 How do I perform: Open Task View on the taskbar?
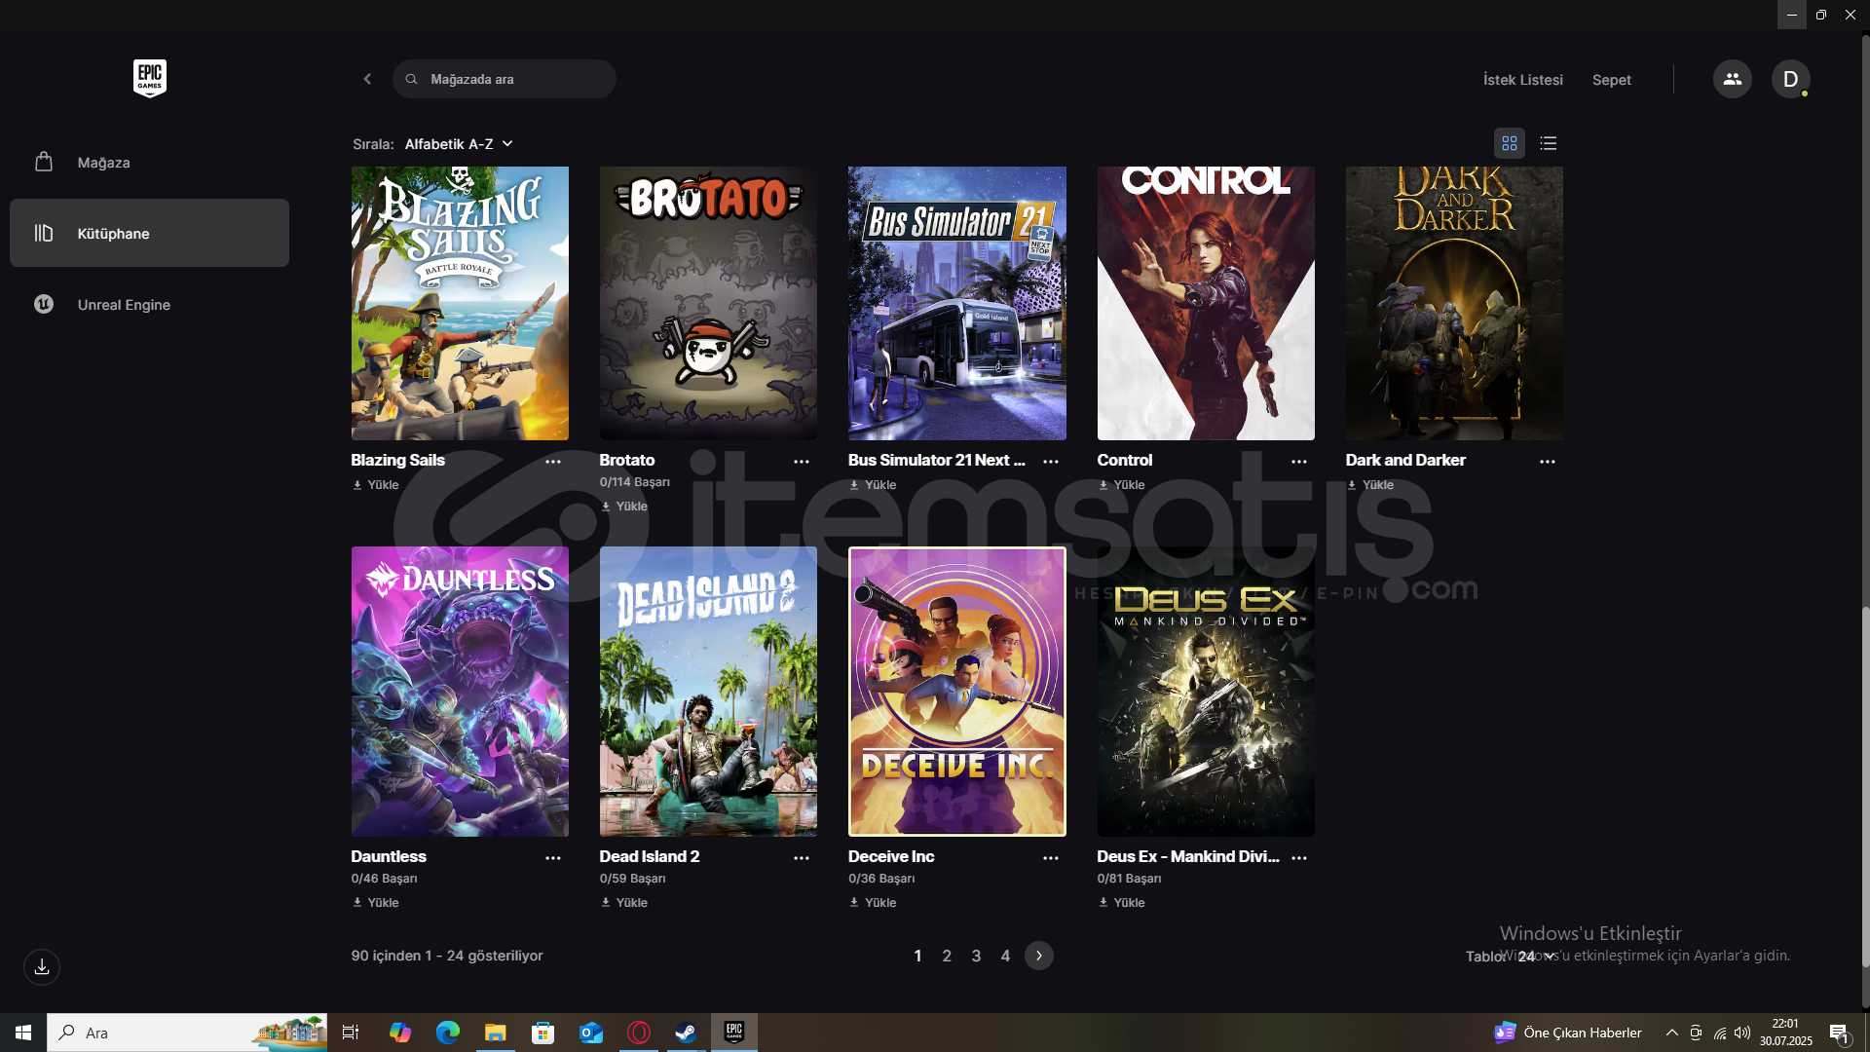point(351,1033)
